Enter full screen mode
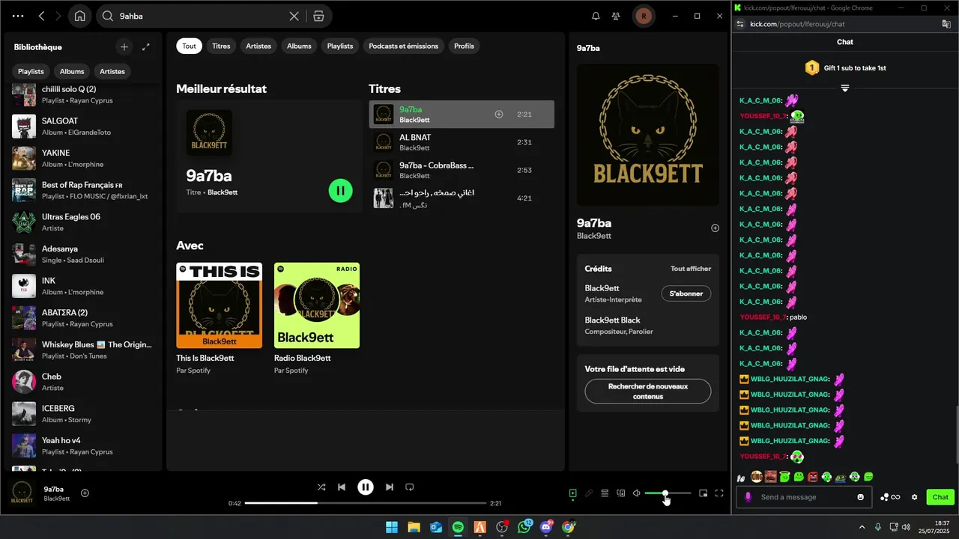959x539 pixels. point(719,493)
